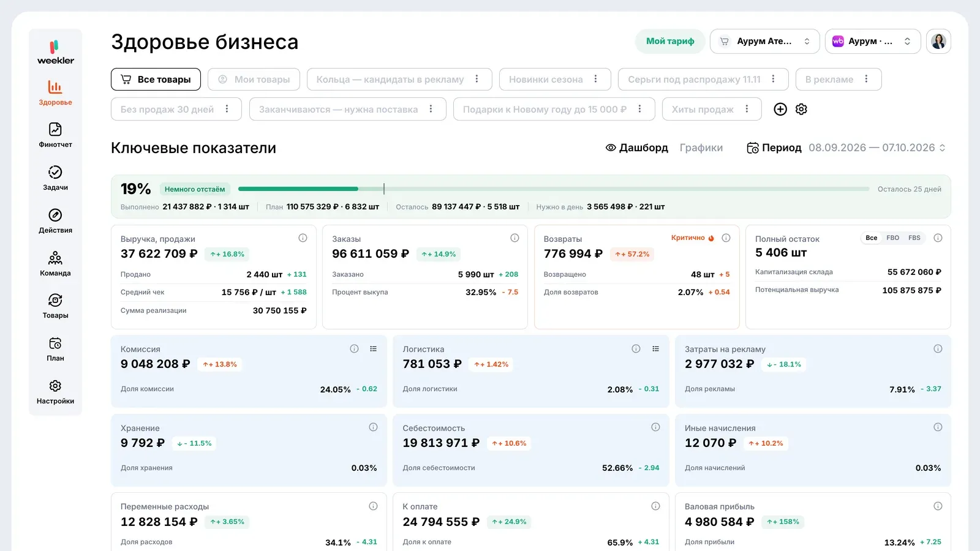Open План sidebar section

point(55,349)
